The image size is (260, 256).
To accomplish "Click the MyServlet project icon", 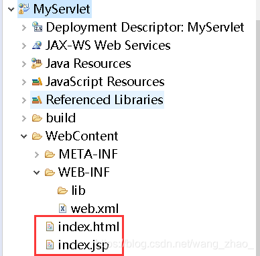I will tap(24, 9).
